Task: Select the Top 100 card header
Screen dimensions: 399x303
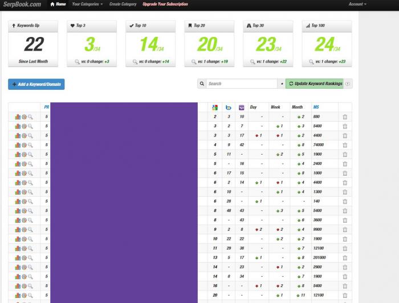Action: [x=327, y=26]
